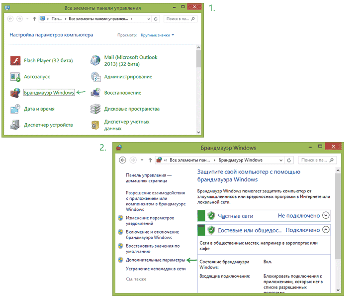Go forward in Брандмауэр Windows window
The height and width of the screenshot is (299, 362).
click(133, 160)
